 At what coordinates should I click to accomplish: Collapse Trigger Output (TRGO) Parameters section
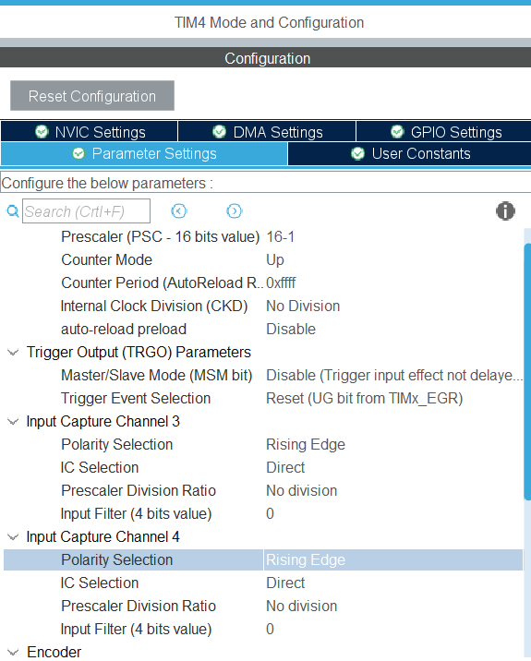pyautogui.click(x=13, y=352)
